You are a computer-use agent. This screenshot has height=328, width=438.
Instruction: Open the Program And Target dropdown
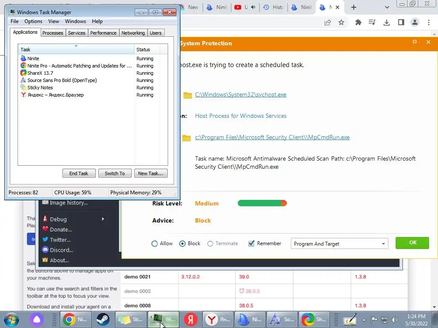pyautogui.click(x=339, y=244)
